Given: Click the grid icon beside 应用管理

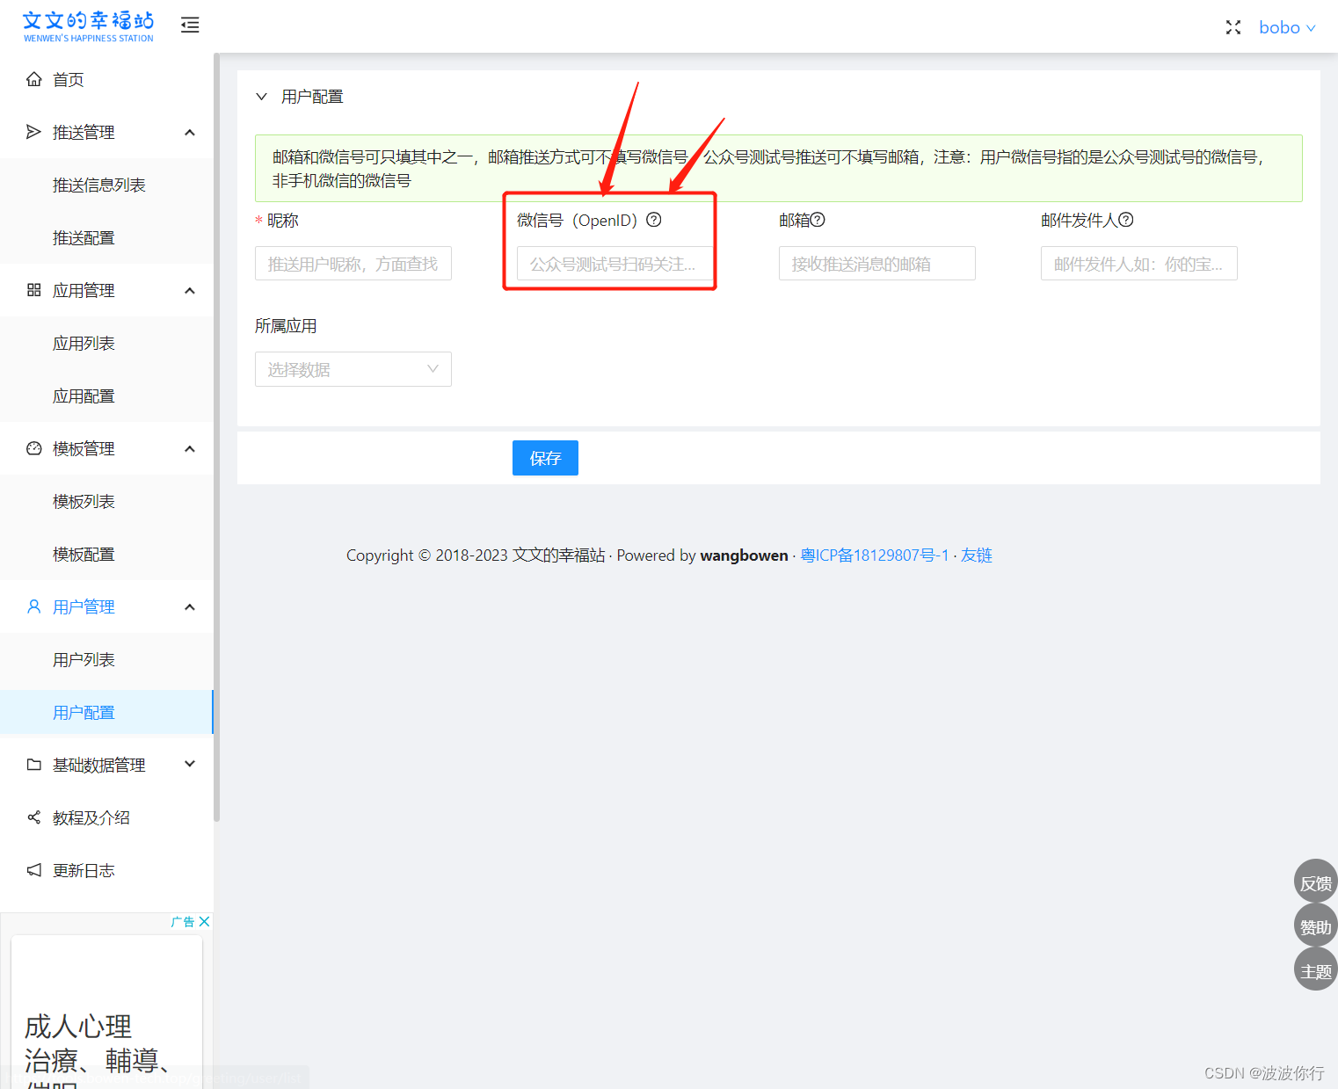Looking at the screenshot, I should [34, 290].
